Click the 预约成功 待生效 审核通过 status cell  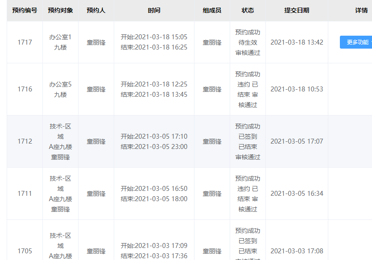tap(248, 42)
